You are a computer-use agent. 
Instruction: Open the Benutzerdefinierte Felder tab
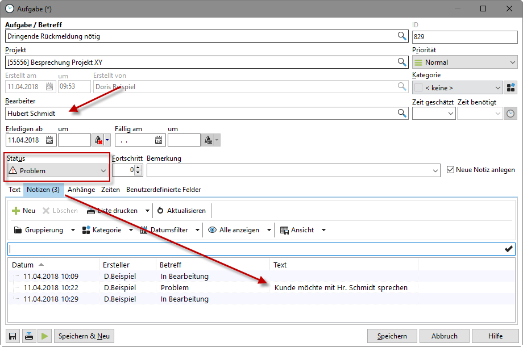[163, 190]
